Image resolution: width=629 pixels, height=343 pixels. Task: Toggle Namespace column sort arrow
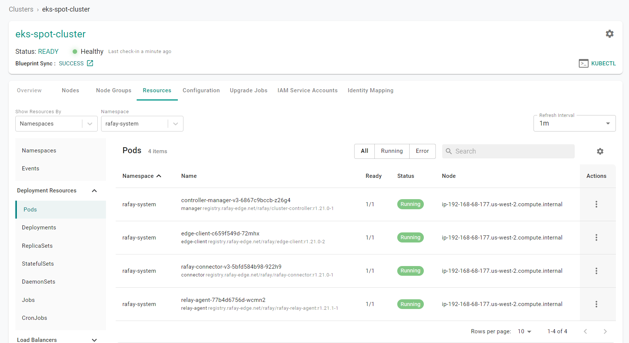(x=159, y=176)
